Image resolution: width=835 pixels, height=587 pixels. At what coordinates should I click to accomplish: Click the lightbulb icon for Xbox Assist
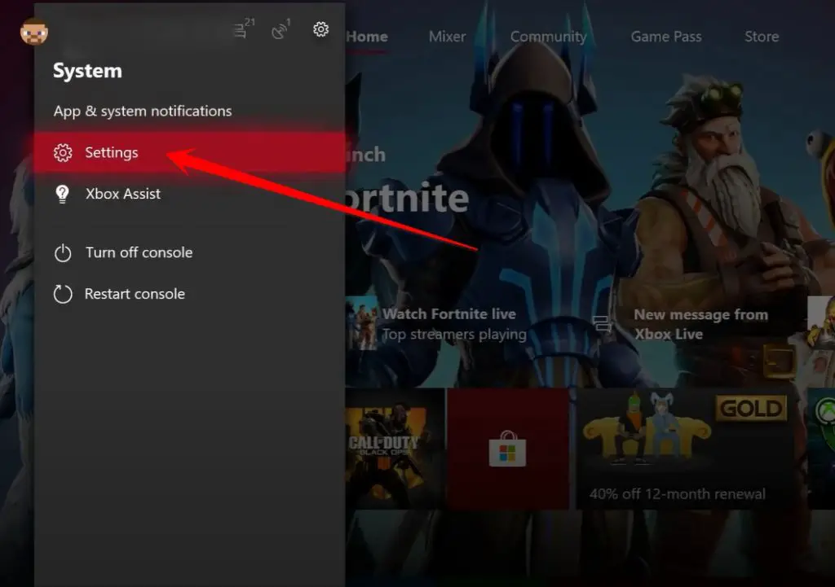[62, 194]
